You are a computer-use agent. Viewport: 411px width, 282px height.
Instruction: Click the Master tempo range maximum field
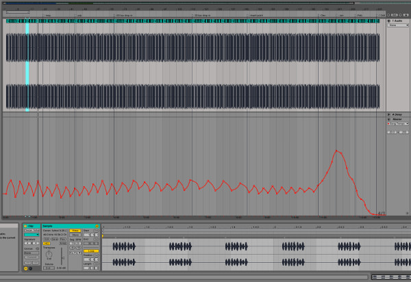pos(404,132)
